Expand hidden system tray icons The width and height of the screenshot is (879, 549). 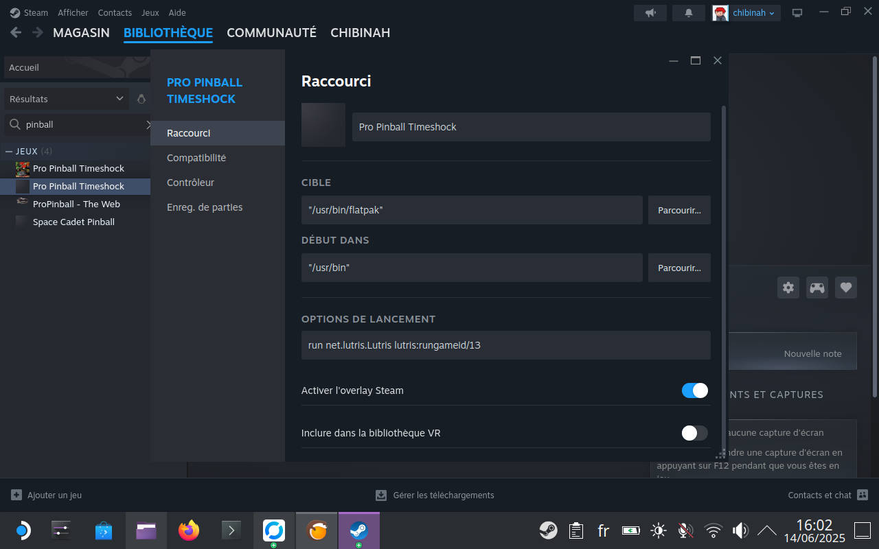(766, 530)
